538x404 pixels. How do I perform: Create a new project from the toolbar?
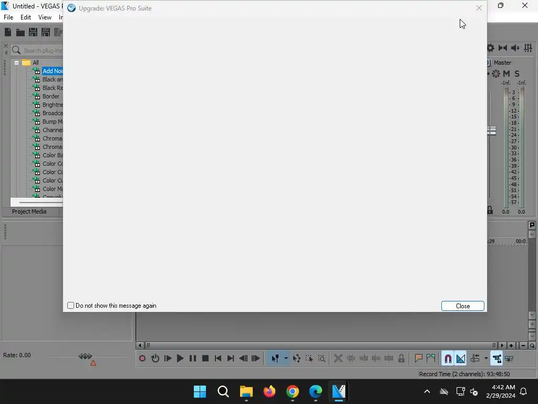click(8, 32)
